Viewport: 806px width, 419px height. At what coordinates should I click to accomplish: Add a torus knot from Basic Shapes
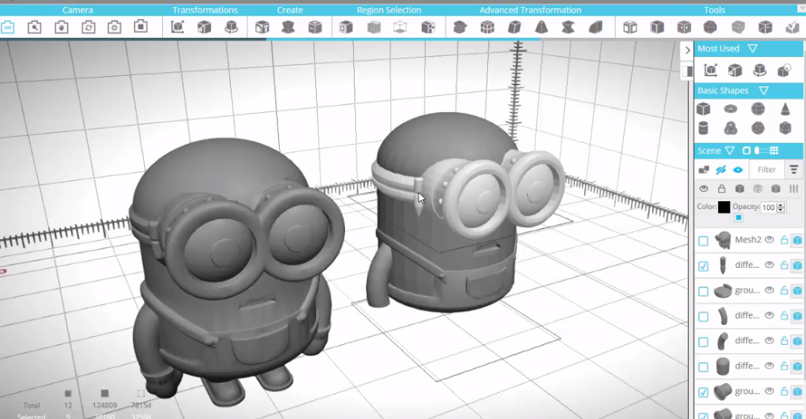pos(730,128)
